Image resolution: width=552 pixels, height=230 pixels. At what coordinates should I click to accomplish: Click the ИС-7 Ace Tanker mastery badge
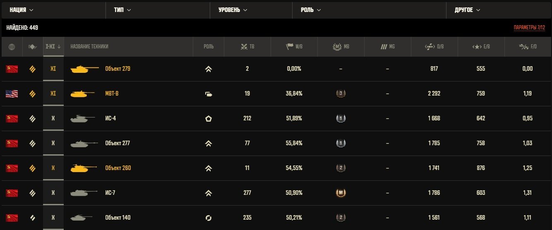point(341,193)
